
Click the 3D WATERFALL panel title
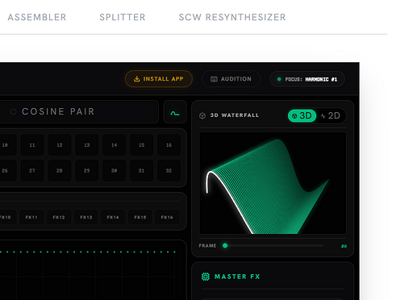coord(235,115)
